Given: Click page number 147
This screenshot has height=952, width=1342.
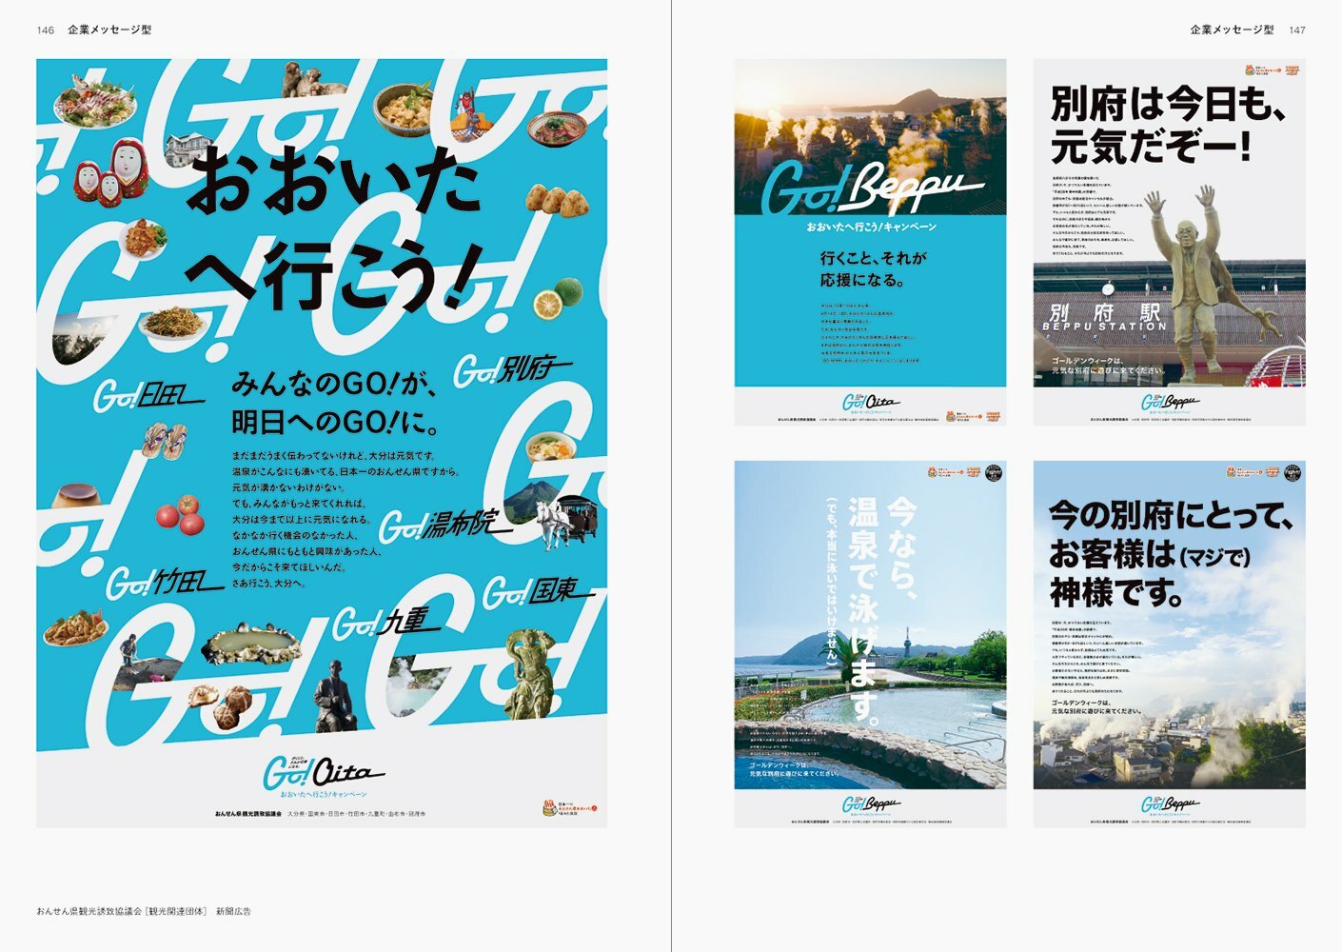Looking at the screenshot, I should coord(1297,30).
